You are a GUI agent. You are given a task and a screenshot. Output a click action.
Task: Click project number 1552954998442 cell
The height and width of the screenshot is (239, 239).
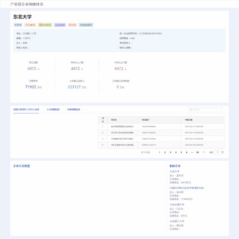pyautogui.click(x=149, y=126)
